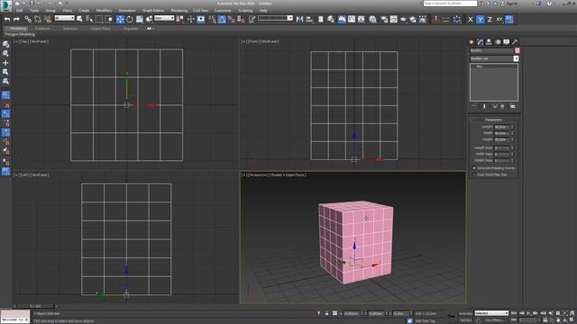Activate the Select and Rotate tool

click(130, 19)
